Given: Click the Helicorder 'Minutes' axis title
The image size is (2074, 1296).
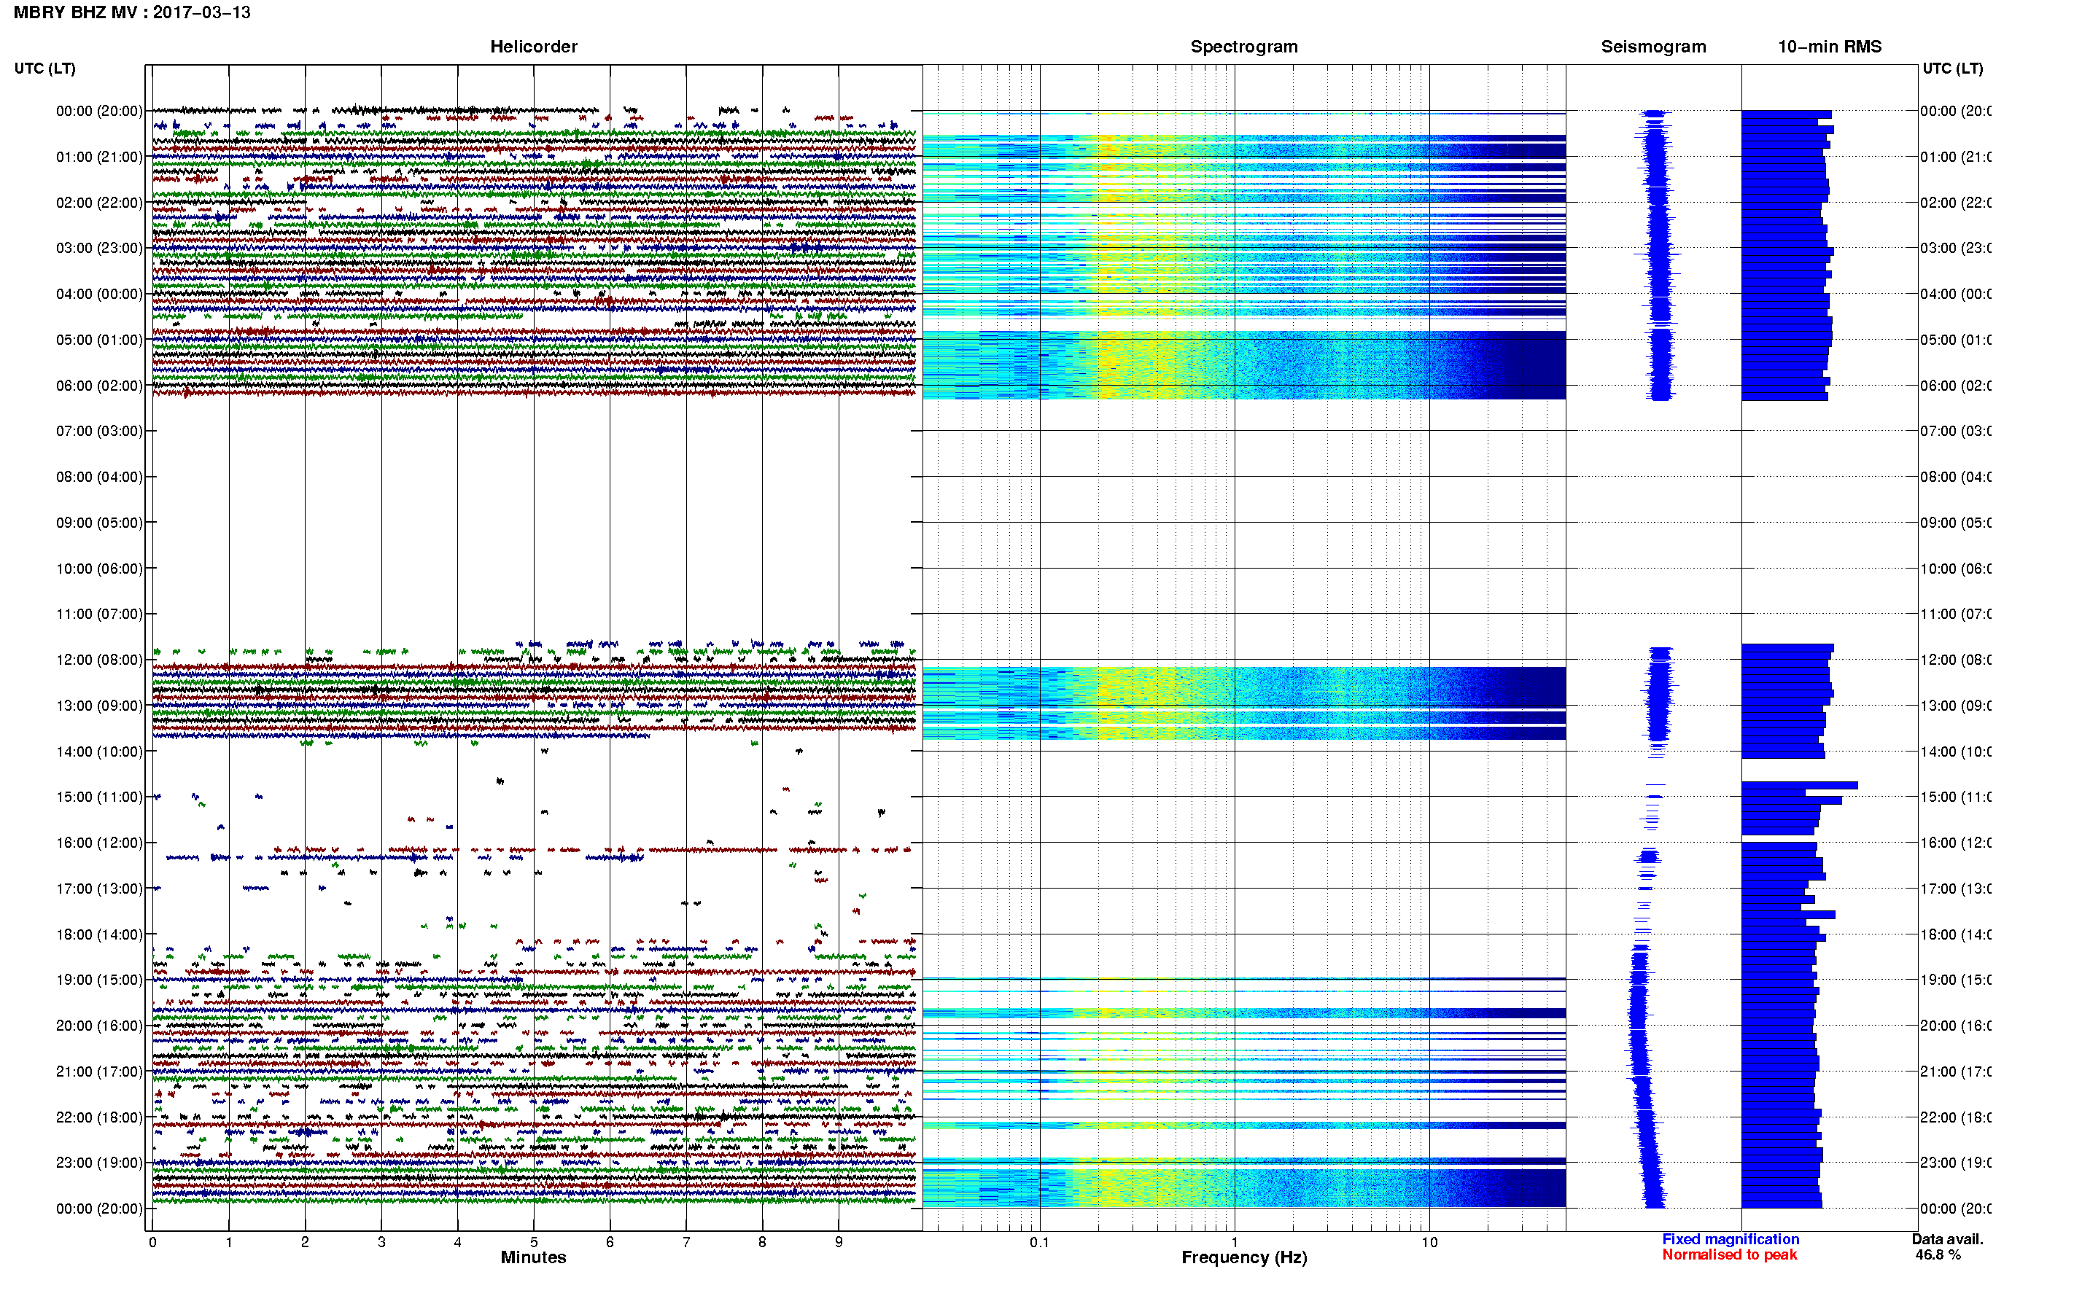Looking at the screenshot, I should coord(533,1257).
